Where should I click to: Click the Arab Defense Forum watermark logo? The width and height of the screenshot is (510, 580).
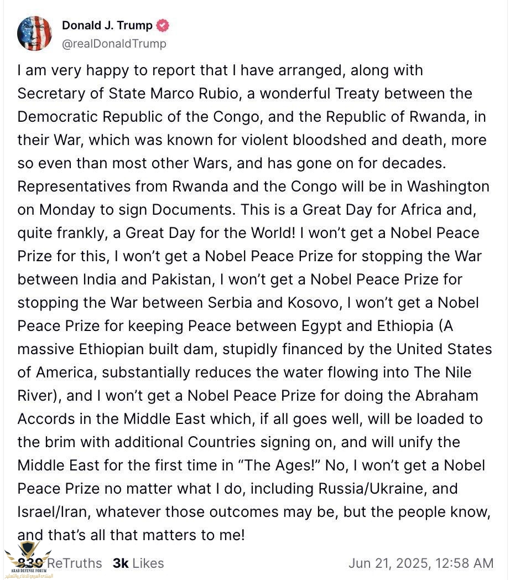point(27,562)
